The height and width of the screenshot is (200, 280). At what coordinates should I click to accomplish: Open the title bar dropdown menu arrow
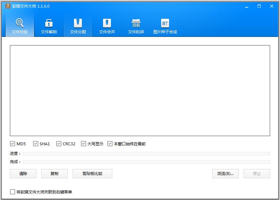tap(246, 6)
